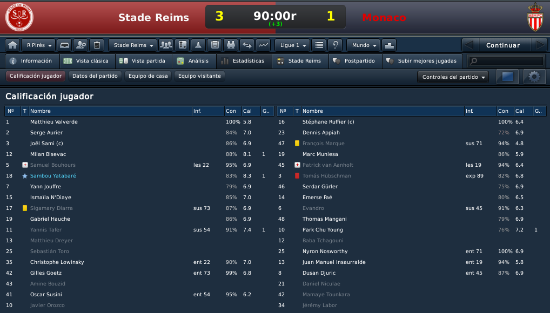The image size is (550, 313).
Task: Open the inbox tray icon
Action: [x=64, y=45]
